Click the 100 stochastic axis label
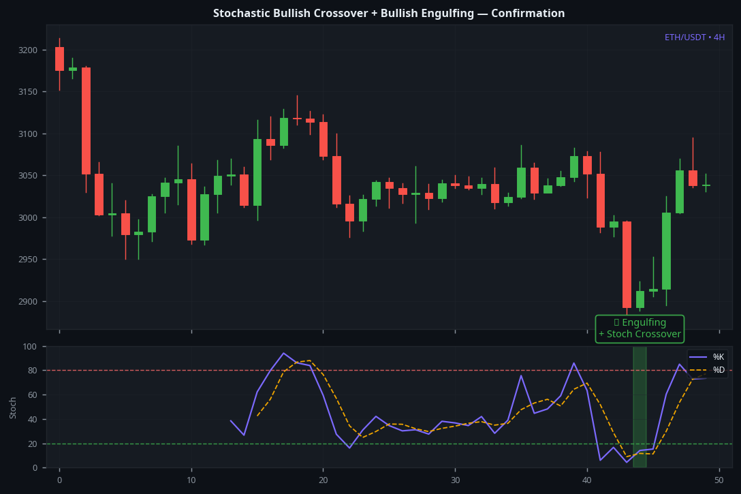Viewport: 741px width, 494px height. [30, 347]
